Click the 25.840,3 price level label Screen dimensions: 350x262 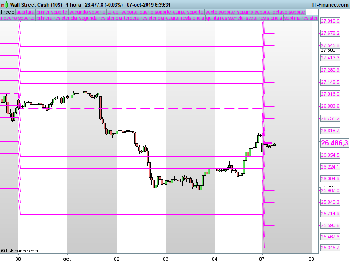(x=330, y=202)
